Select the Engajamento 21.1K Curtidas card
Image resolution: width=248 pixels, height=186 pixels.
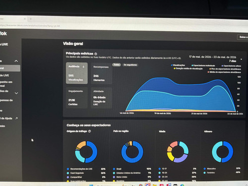point(77,98)
